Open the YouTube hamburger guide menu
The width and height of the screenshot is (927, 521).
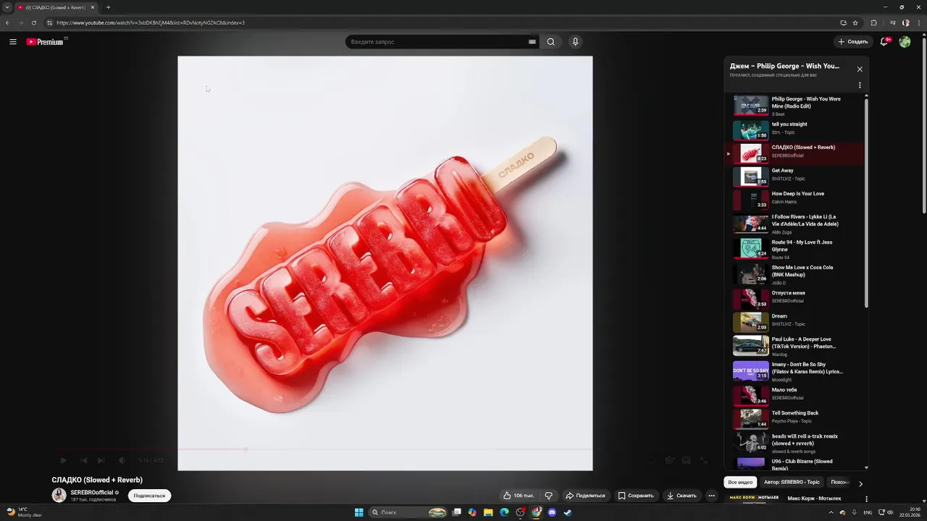point(13,42)
